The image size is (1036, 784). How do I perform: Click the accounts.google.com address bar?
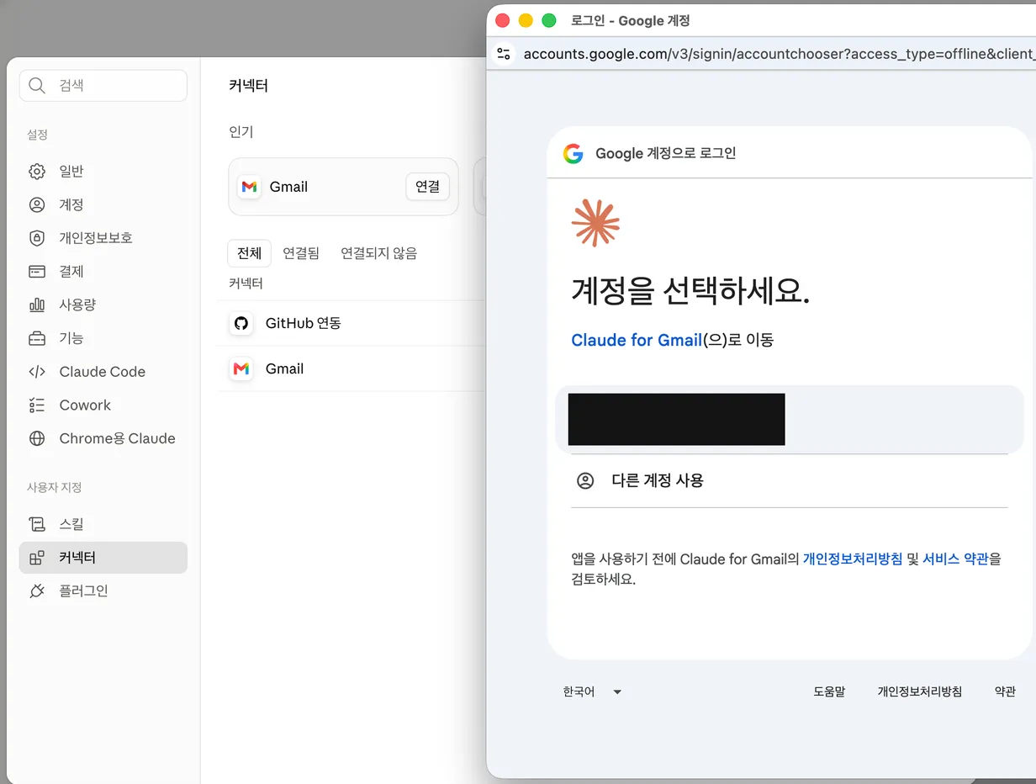coord(778,54)
